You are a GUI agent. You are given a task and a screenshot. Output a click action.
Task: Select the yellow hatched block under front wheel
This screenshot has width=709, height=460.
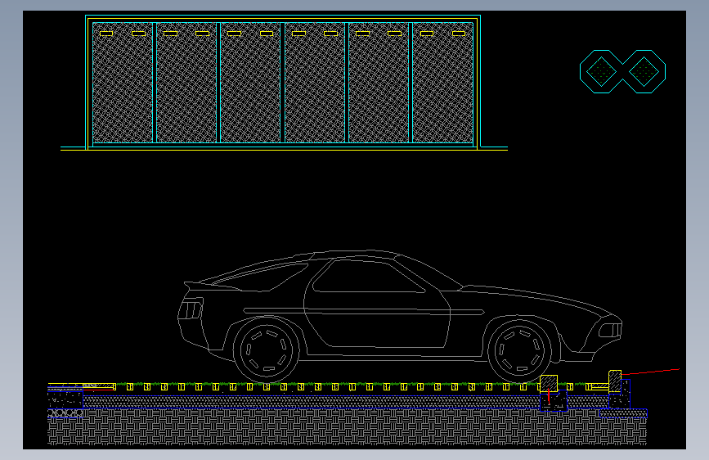click(549, 383)
